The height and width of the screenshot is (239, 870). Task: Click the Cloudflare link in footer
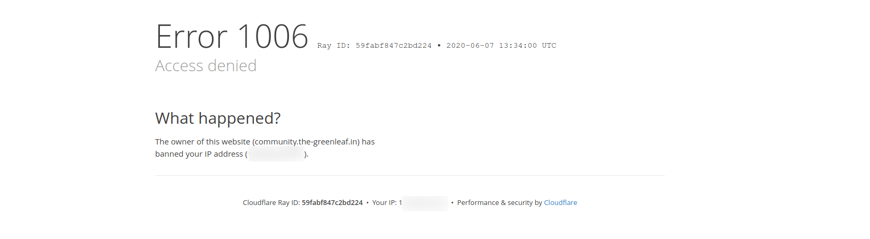coord(560,203)
